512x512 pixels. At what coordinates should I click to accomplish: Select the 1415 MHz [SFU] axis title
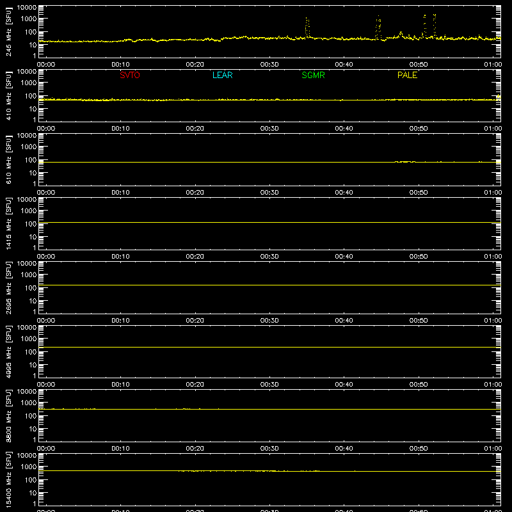(x=8, y=223)
